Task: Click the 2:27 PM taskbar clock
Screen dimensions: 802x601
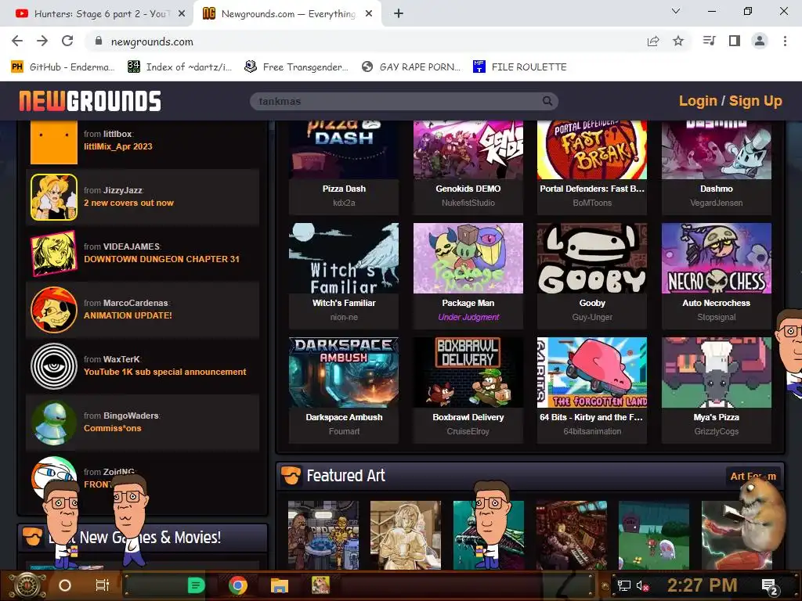Action: tap(702, 585)
